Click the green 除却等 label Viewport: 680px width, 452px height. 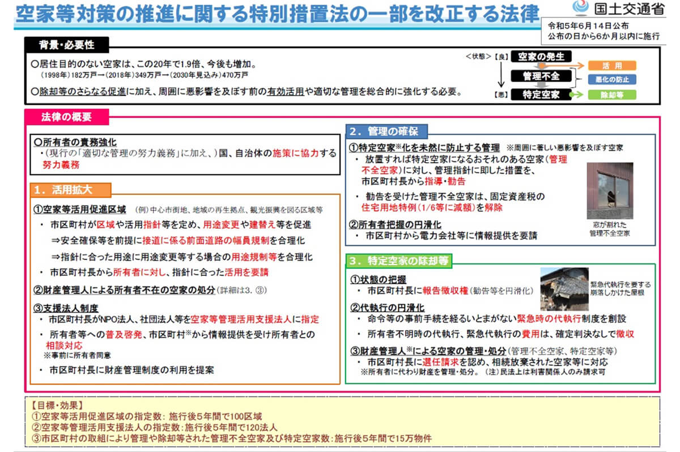[x=612, y=95]
